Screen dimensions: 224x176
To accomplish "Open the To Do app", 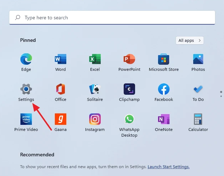I will tap(198, 89).
